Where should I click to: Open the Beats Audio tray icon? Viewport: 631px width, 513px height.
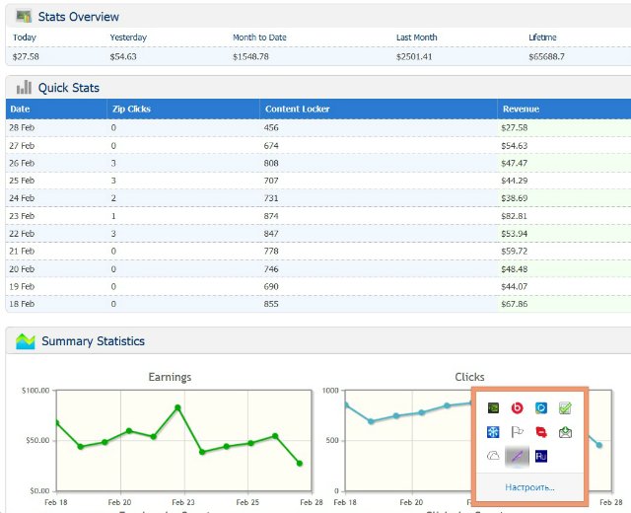tap(517, 408)
